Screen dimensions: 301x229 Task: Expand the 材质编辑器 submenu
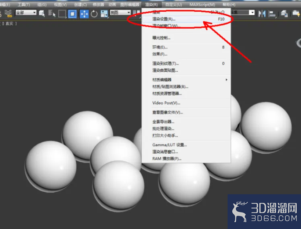pos(186,80)
